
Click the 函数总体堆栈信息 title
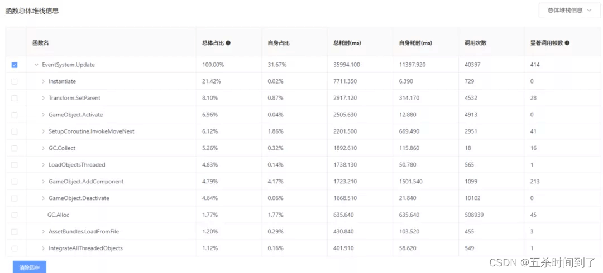[32, 11]
